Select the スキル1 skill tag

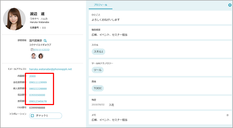98,51
